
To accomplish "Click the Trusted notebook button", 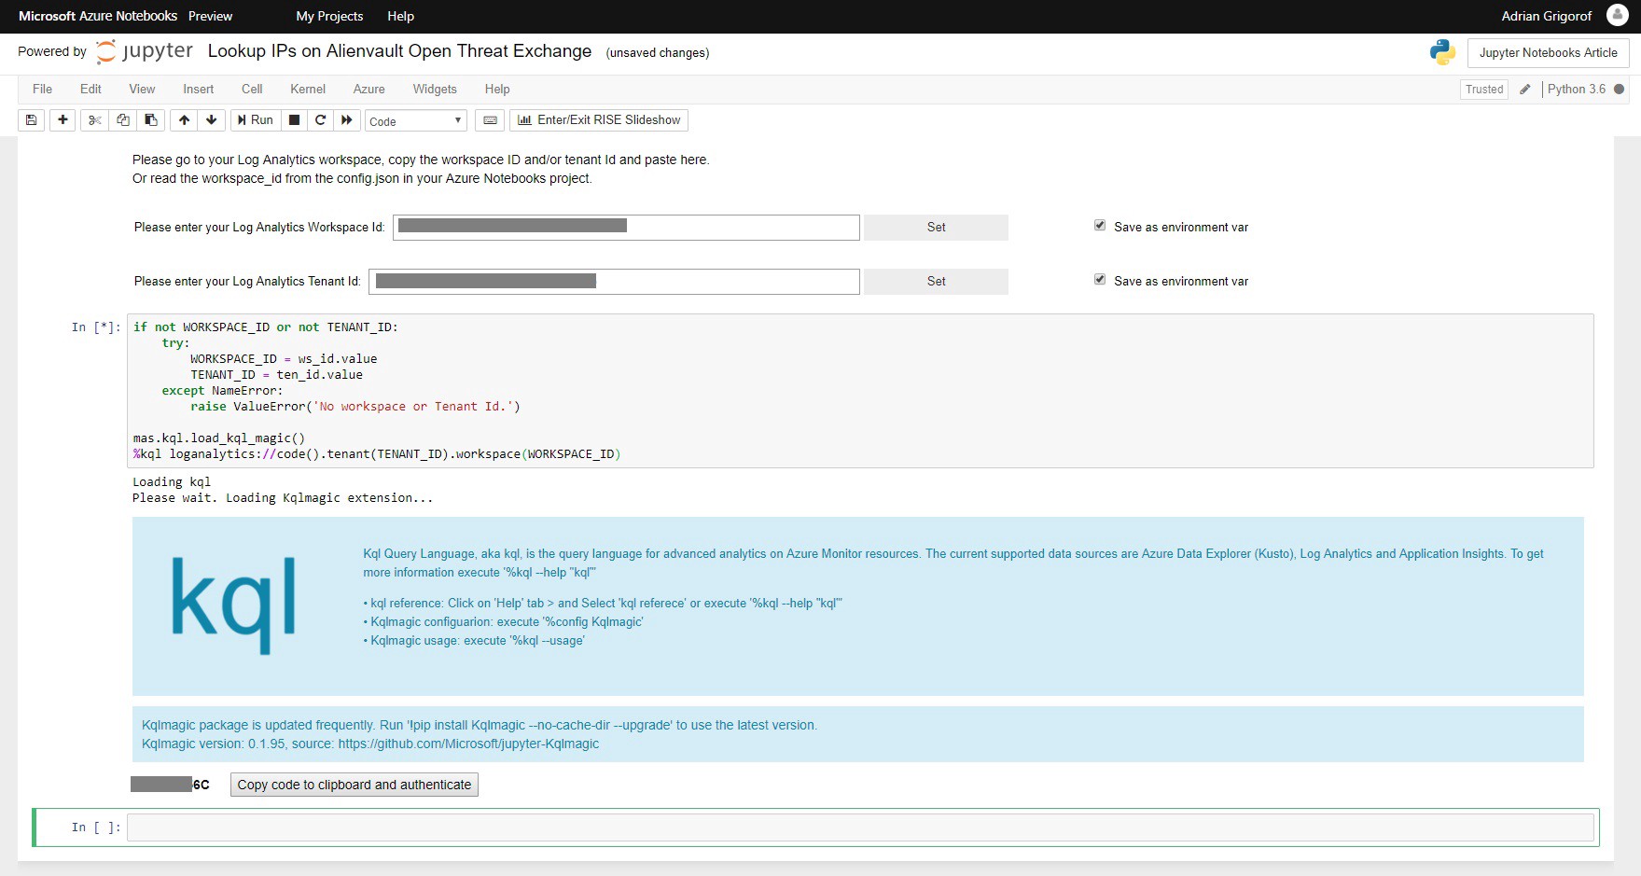I will pos(1483,90).
